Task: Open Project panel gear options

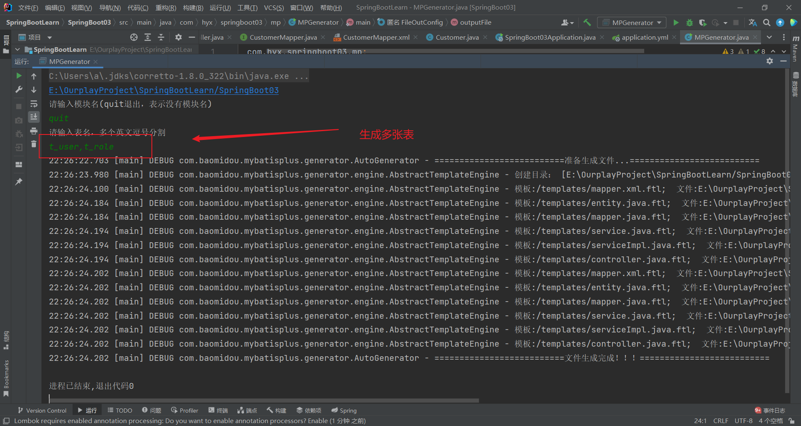Action: [179, 37]
